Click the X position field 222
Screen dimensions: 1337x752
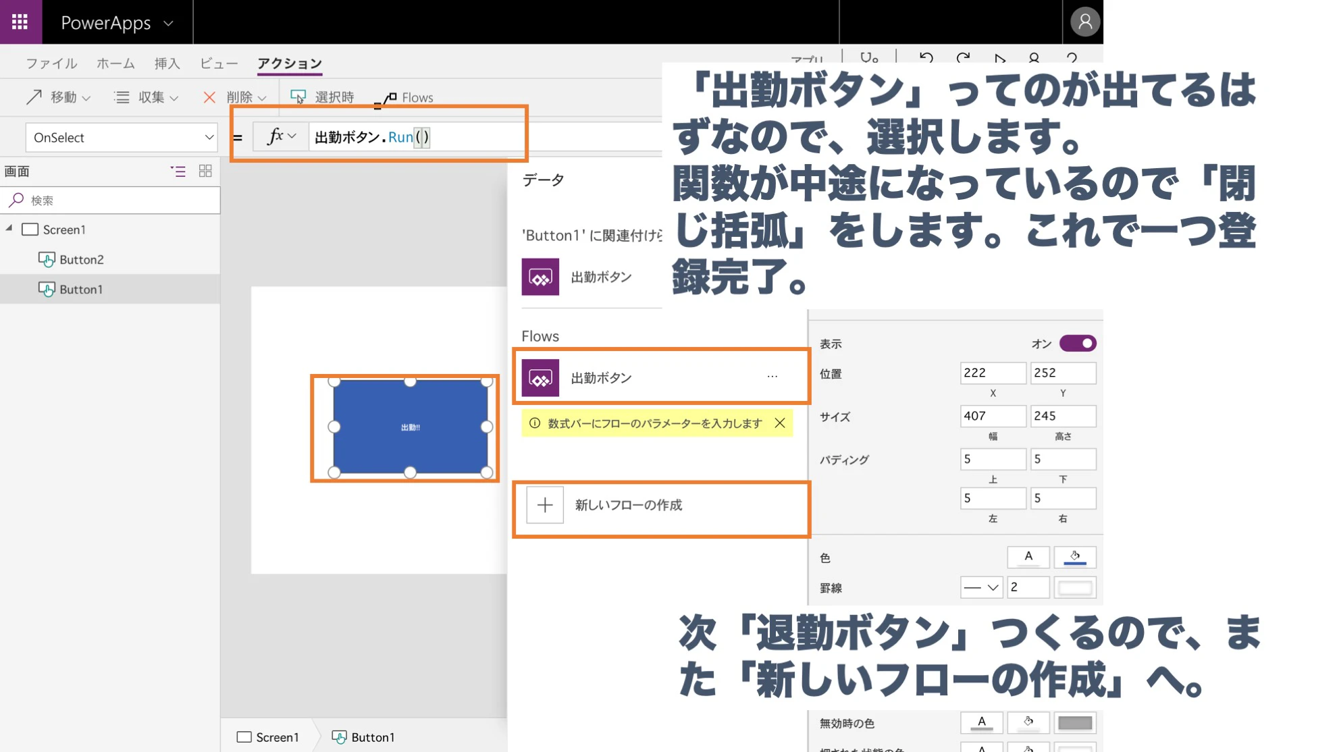993,373
